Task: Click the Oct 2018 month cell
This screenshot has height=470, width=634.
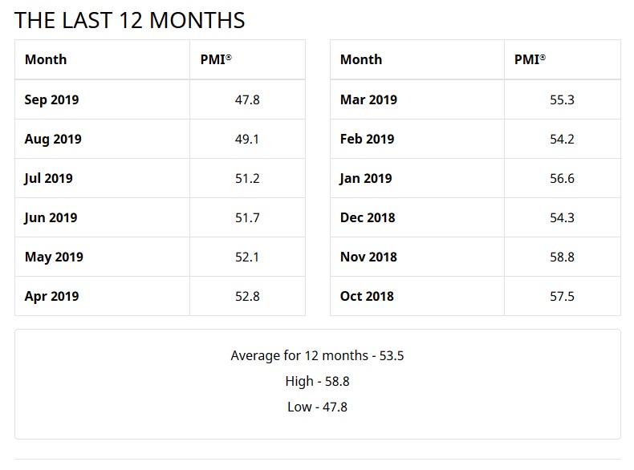Action: [367, 296]
